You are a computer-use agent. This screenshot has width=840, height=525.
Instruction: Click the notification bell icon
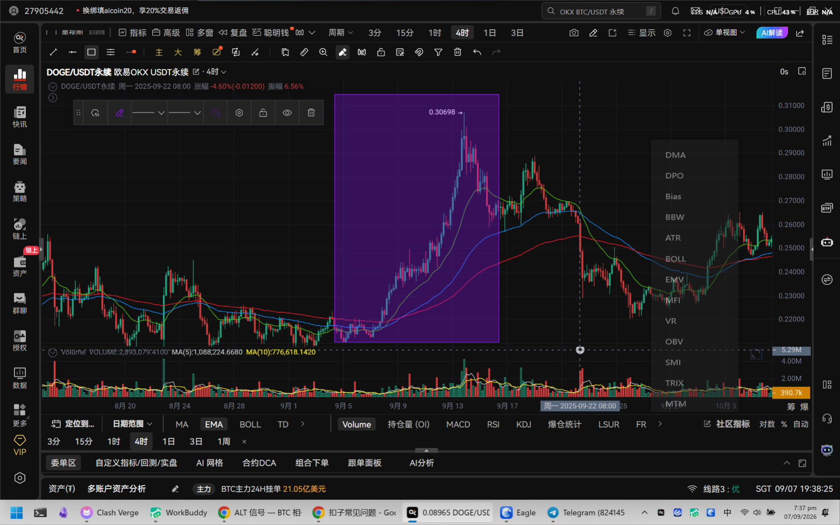[675, 11]
